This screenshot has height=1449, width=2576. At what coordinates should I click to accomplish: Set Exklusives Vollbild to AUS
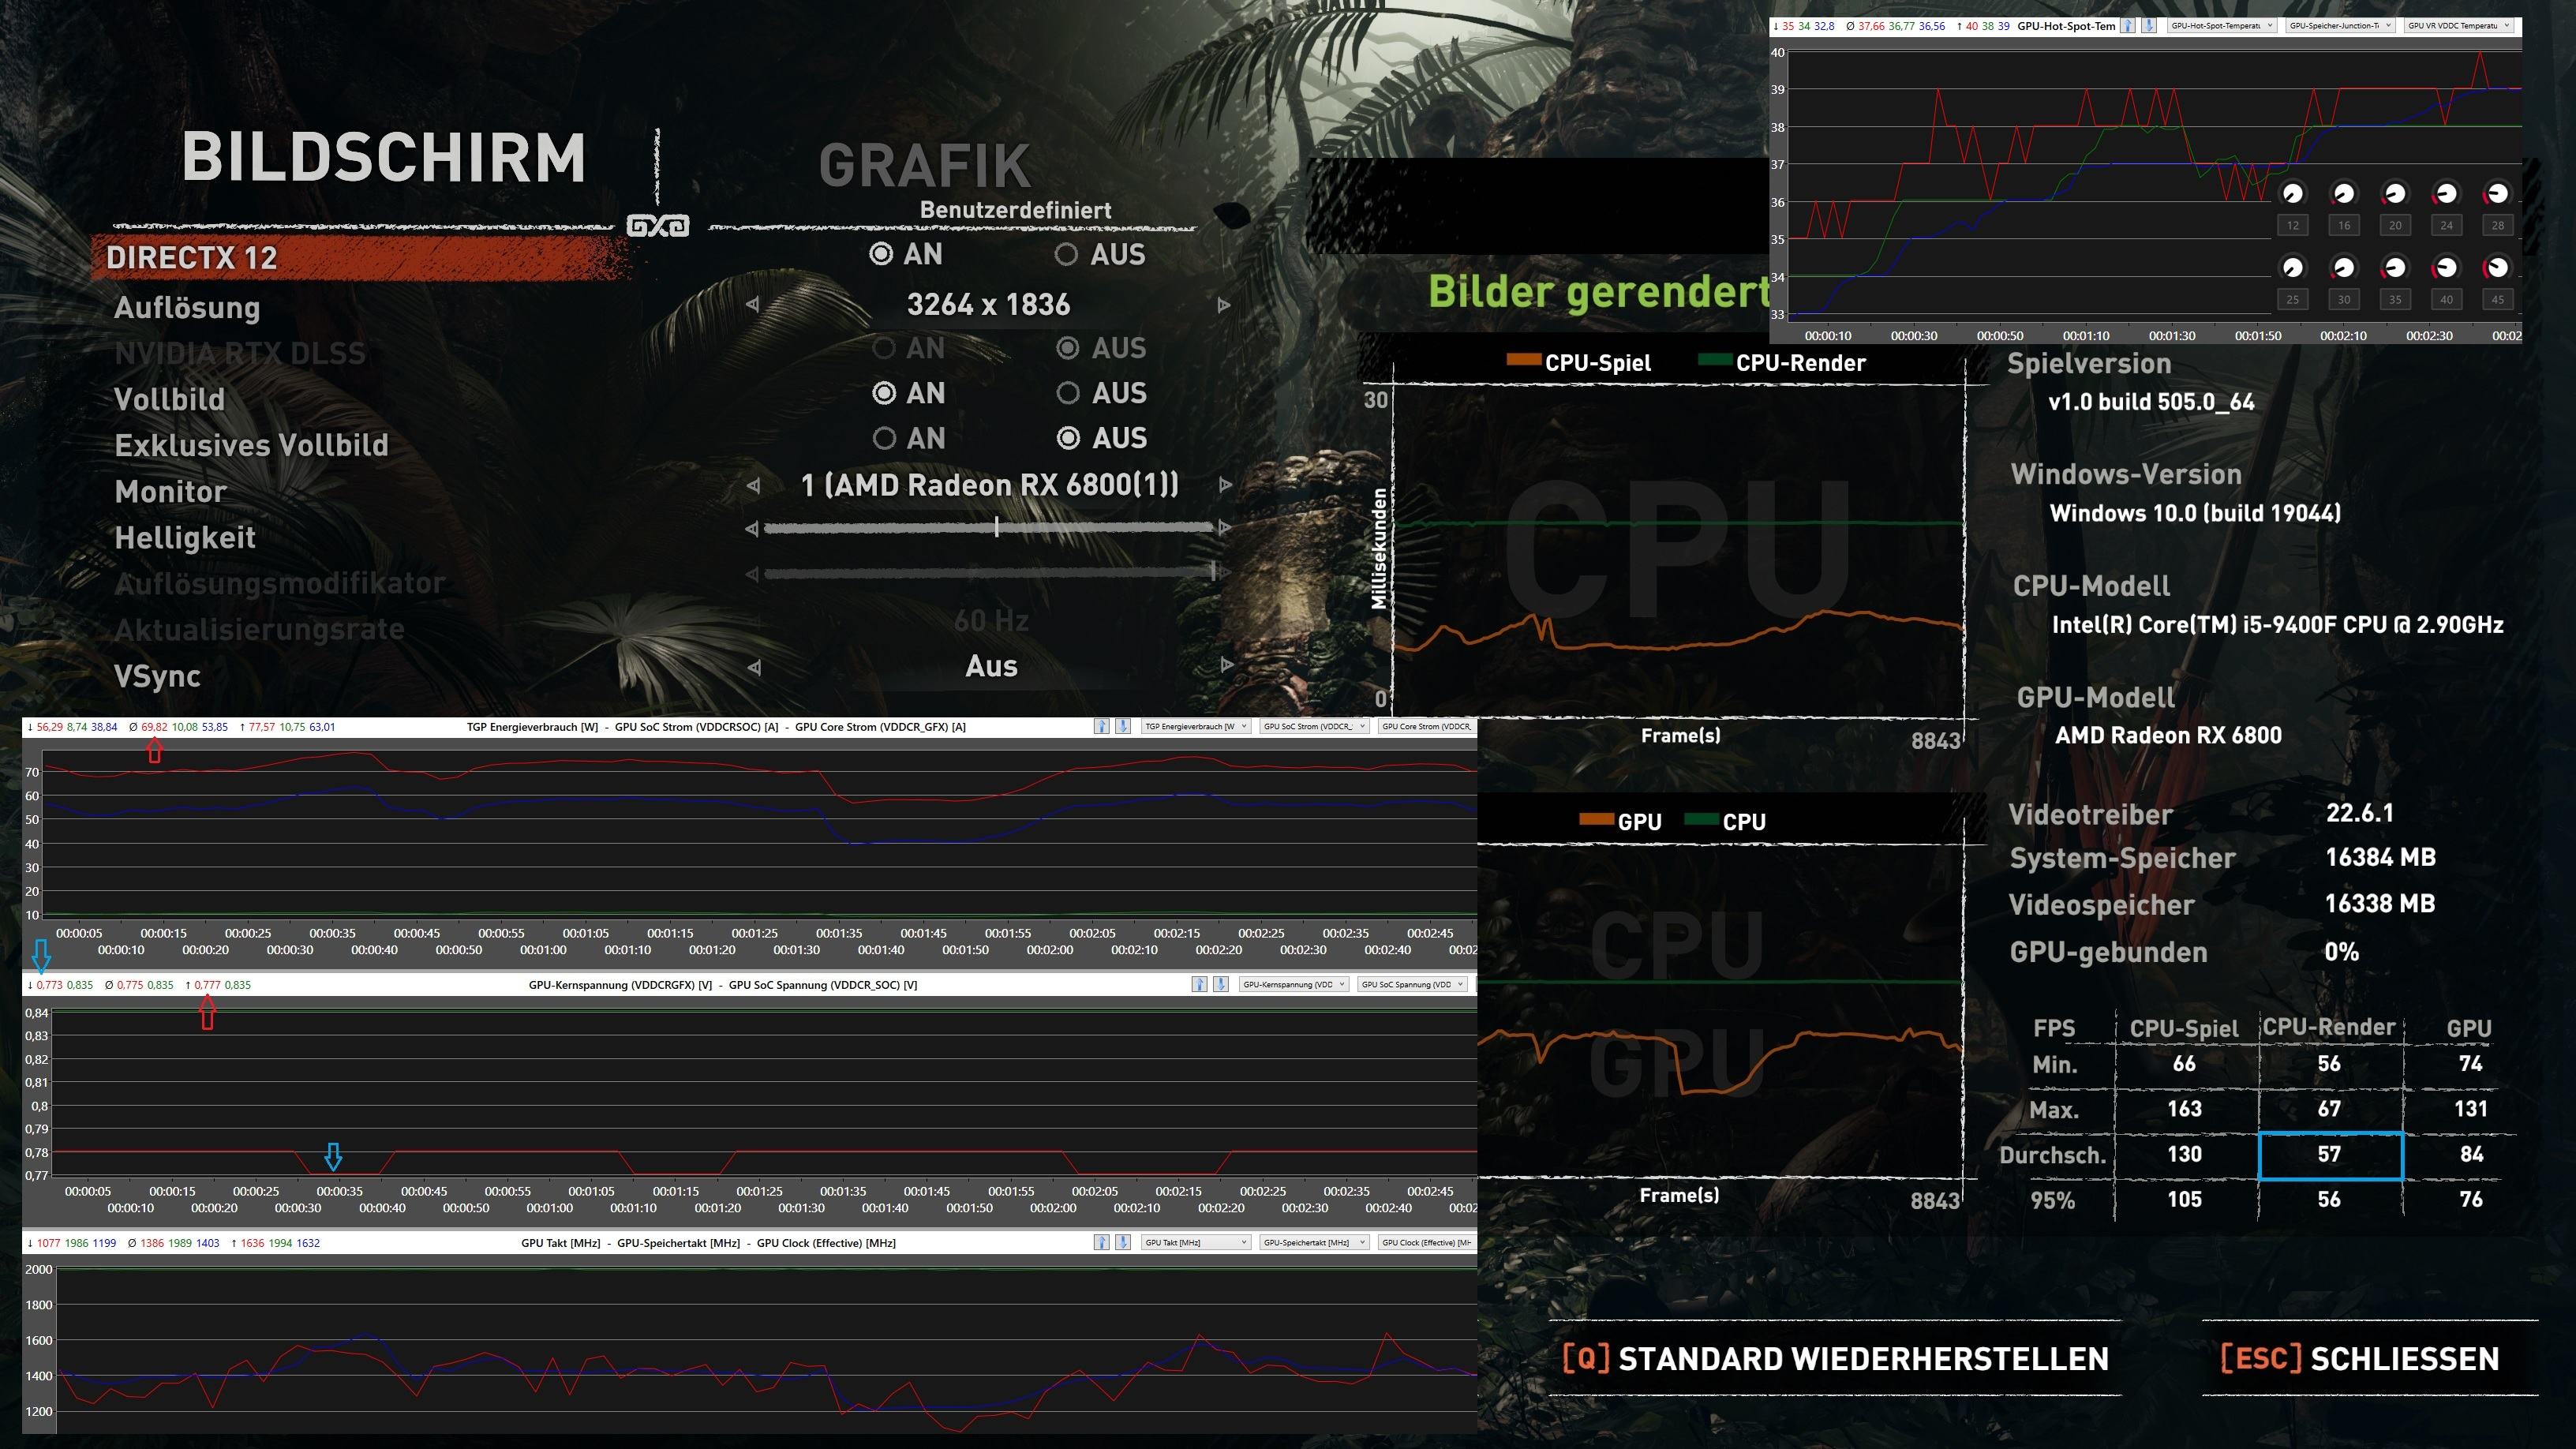(x=1102, y=438)
